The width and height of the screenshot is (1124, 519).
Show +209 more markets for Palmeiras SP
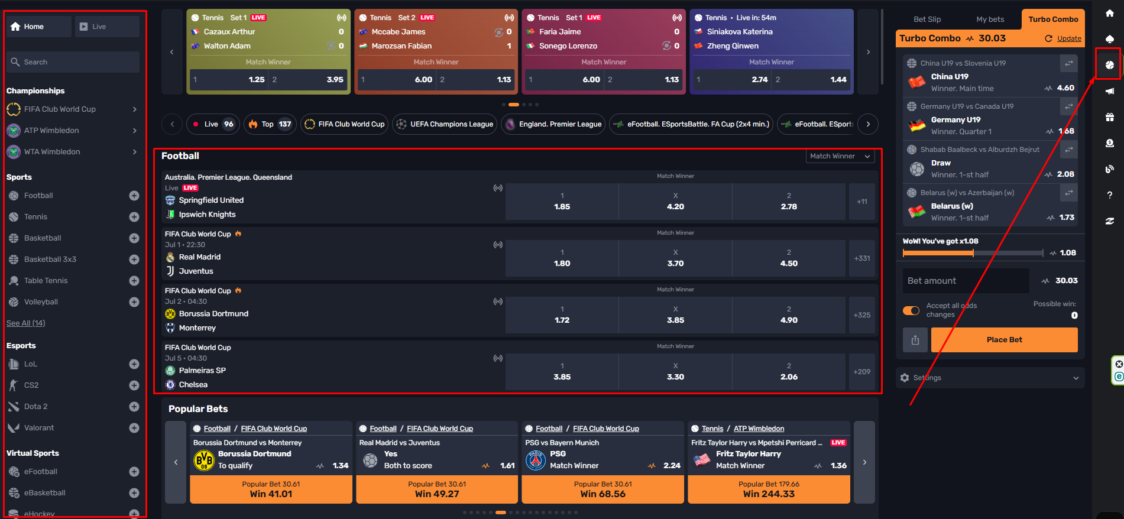862,372
